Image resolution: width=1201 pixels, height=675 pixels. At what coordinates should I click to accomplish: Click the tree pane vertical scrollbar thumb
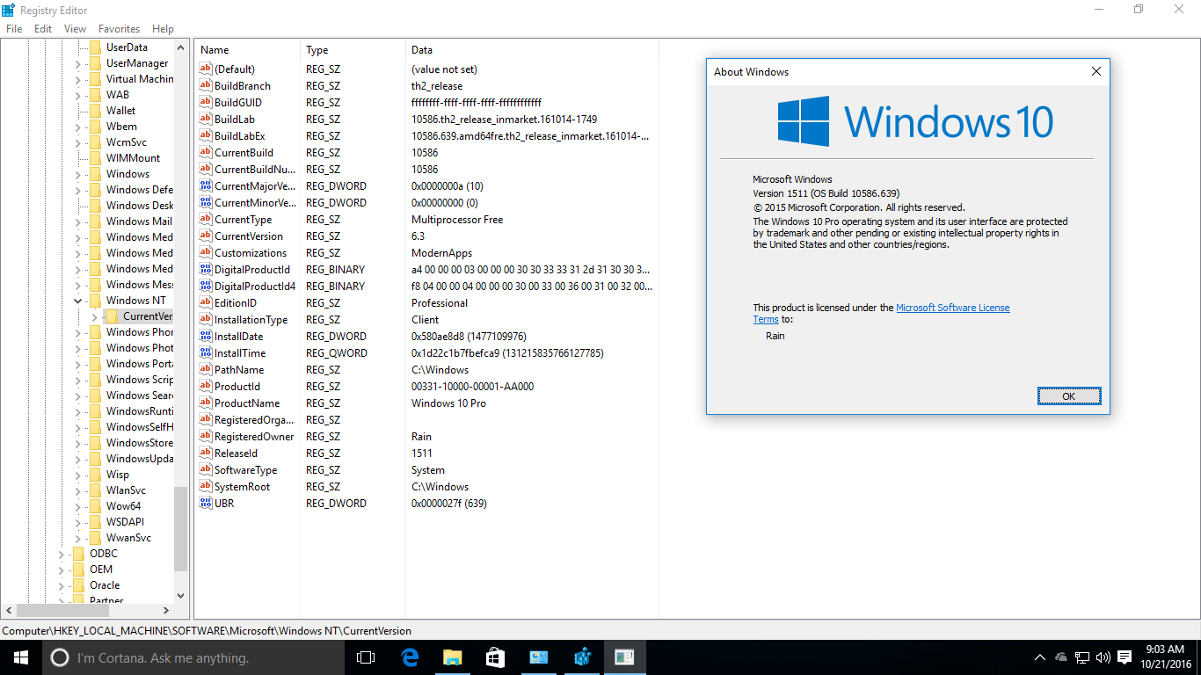[x=180, y=529]
